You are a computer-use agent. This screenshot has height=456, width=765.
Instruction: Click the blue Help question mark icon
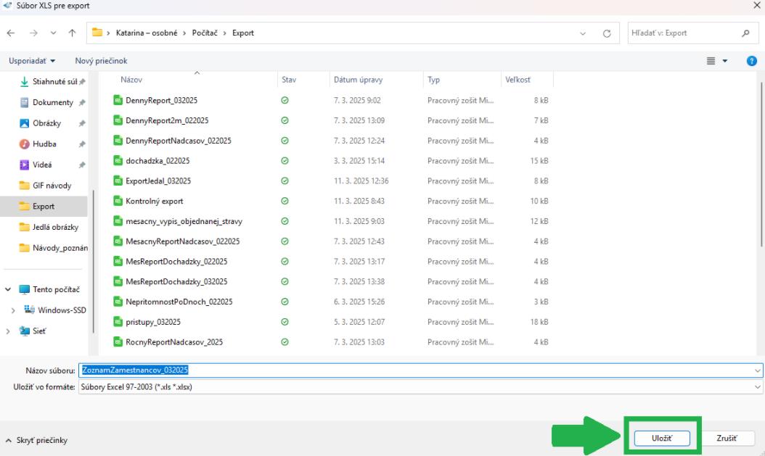(751, 61)
